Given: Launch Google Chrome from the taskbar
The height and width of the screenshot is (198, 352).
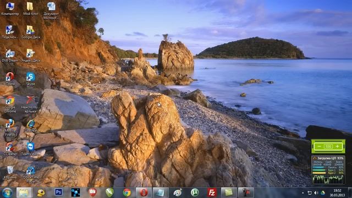Looking at the screenshot, I should pos(127,193).
